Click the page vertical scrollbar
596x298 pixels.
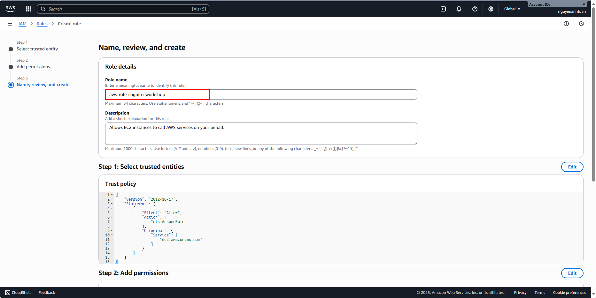coord(593,96)
